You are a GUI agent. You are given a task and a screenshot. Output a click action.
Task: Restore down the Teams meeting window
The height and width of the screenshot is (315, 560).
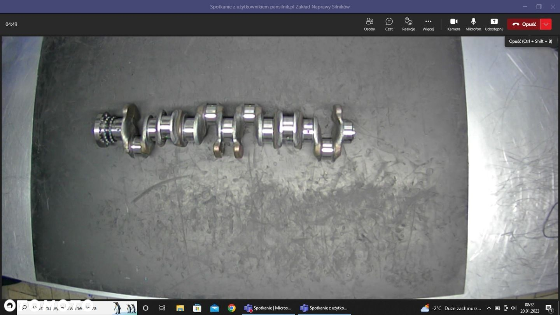539,7
